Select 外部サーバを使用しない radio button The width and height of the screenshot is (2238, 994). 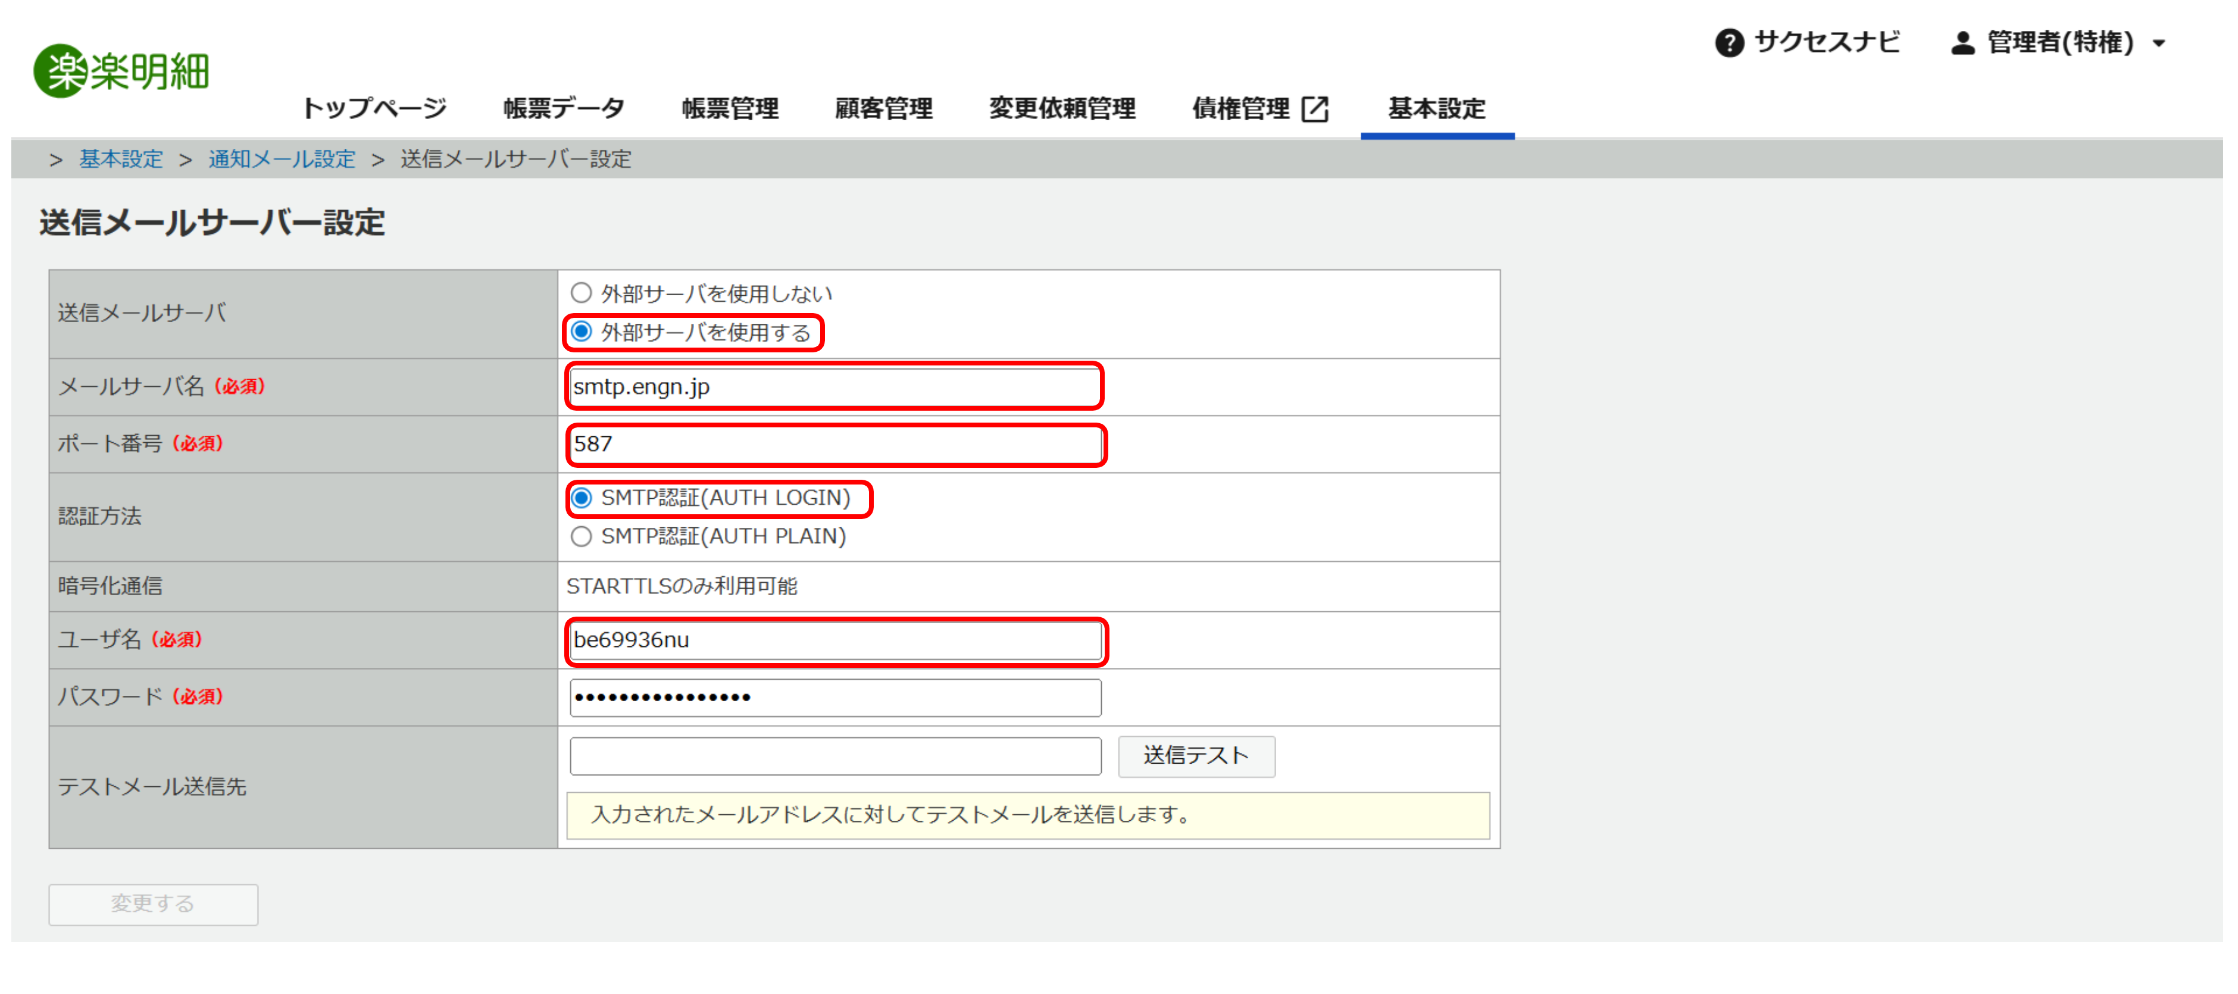click(581, 293)
